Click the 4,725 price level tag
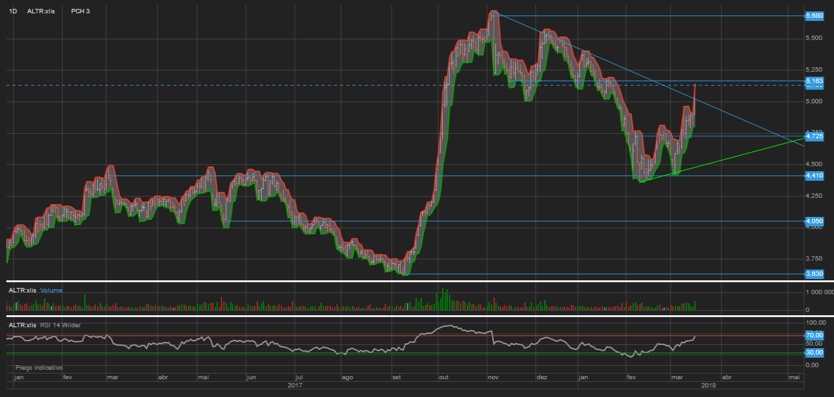This screenshot has width=834, height=397. [x=814, y=136]
